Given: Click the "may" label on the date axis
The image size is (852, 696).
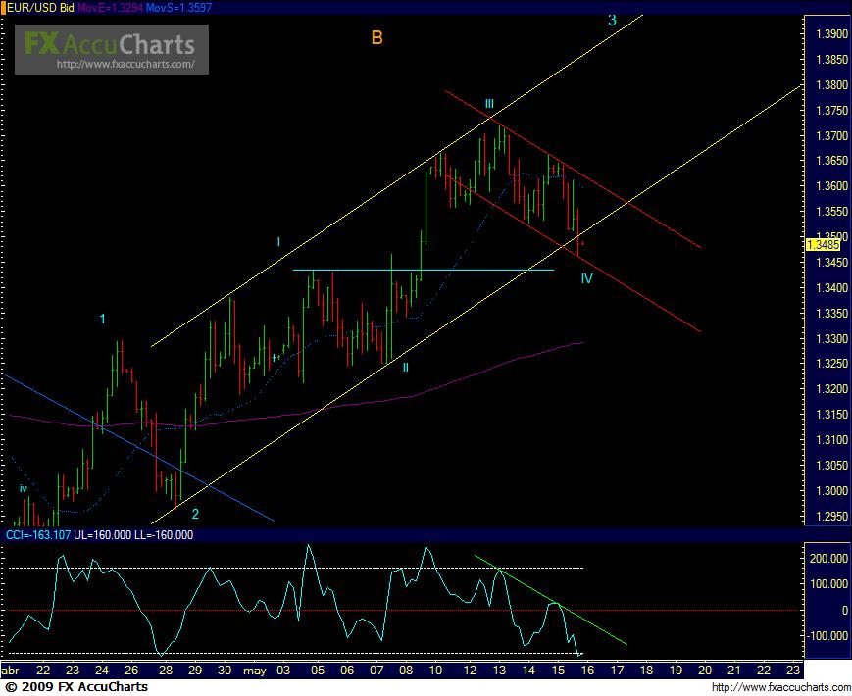Looking at the screenshot, I should [x=255, y=671].
